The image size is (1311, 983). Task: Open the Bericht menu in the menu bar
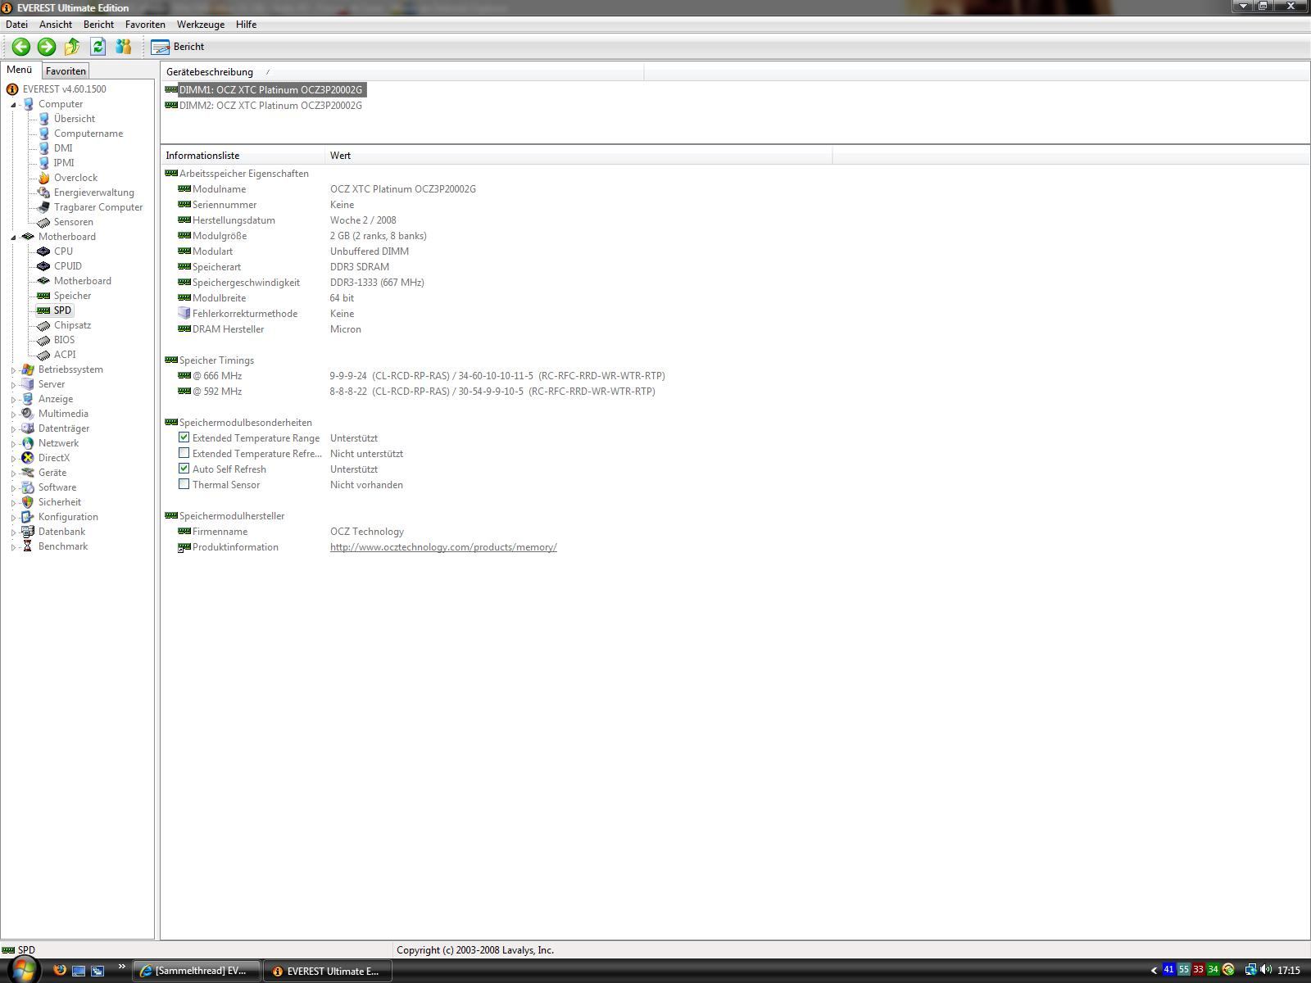coord(98,25)
